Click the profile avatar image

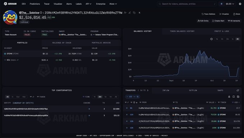tap(10, 17)
